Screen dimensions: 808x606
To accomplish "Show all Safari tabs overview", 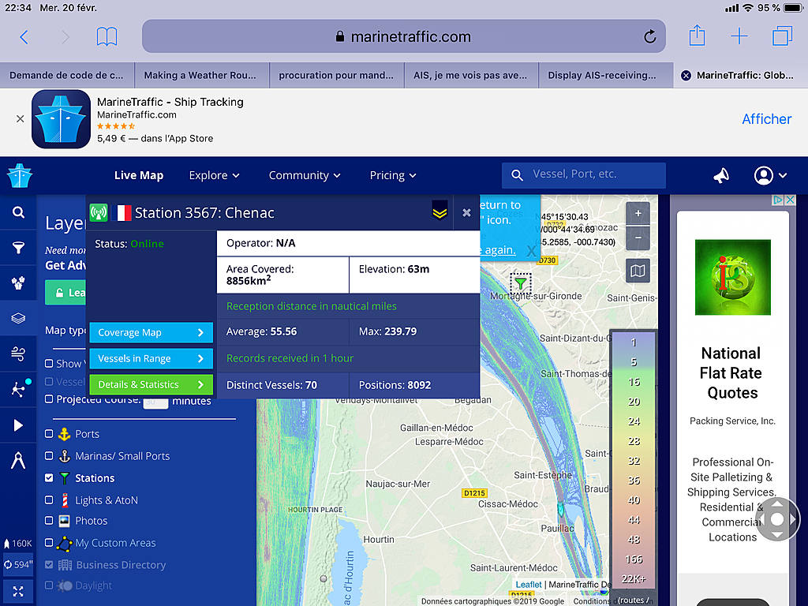I will pyautogui.click(x=782, y=36).
